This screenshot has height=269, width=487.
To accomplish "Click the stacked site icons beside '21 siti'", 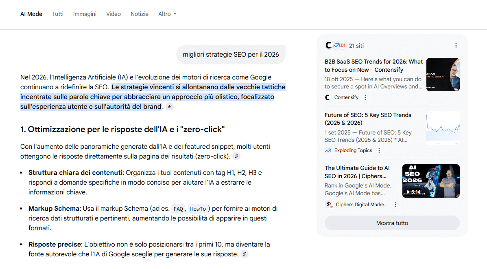I will pos(335,46).
